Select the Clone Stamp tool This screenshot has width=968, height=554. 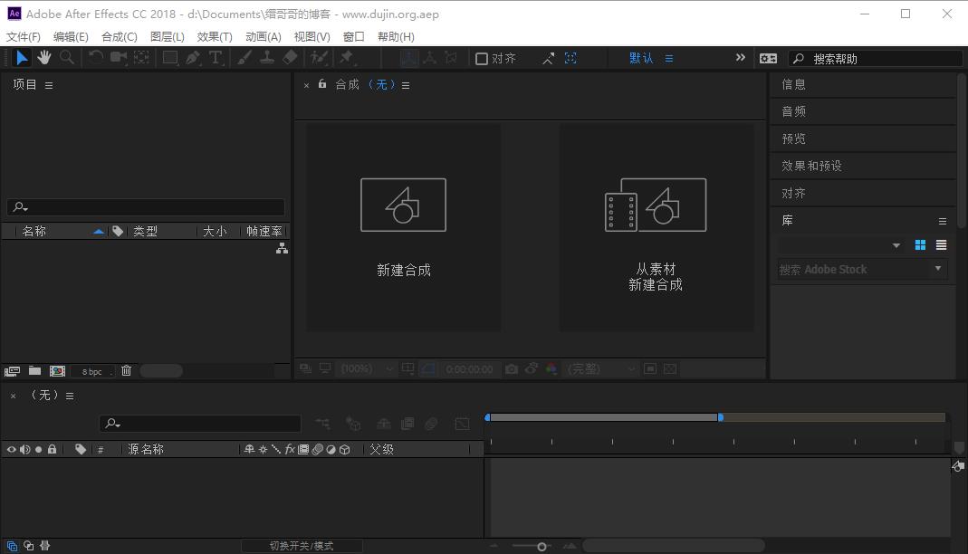267,58
